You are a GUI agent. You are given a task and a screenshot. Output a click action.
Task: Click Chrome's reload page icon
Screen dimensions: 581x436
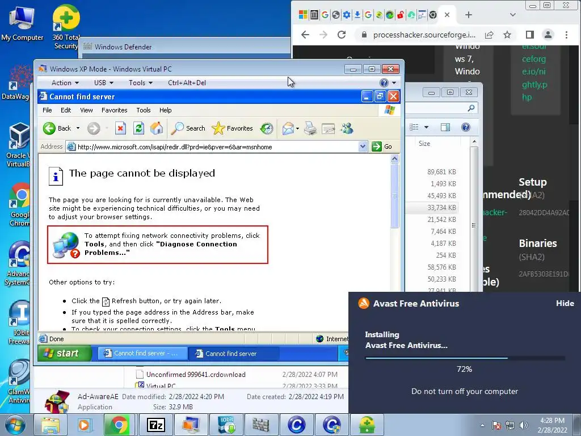[x=342, y=35]
